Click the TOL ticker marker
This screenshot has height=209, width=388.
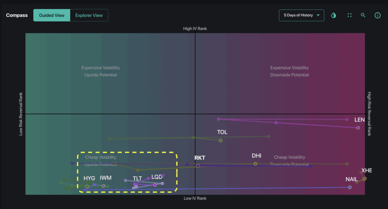click(x=221, y=140)
